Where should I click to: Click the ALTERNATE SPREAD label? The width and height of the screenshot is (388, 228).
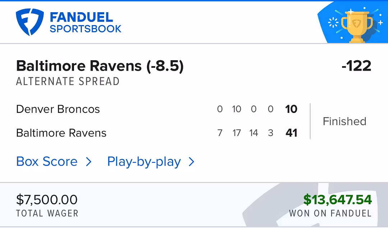[x=68, y=81]
